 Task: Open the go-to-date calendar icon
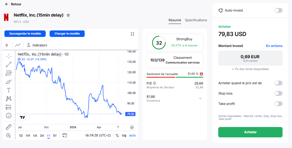(65, 135)
